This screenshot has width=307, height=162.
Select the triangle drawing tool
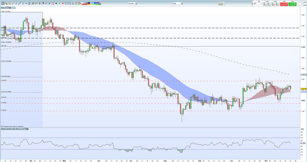coord(73,3)
